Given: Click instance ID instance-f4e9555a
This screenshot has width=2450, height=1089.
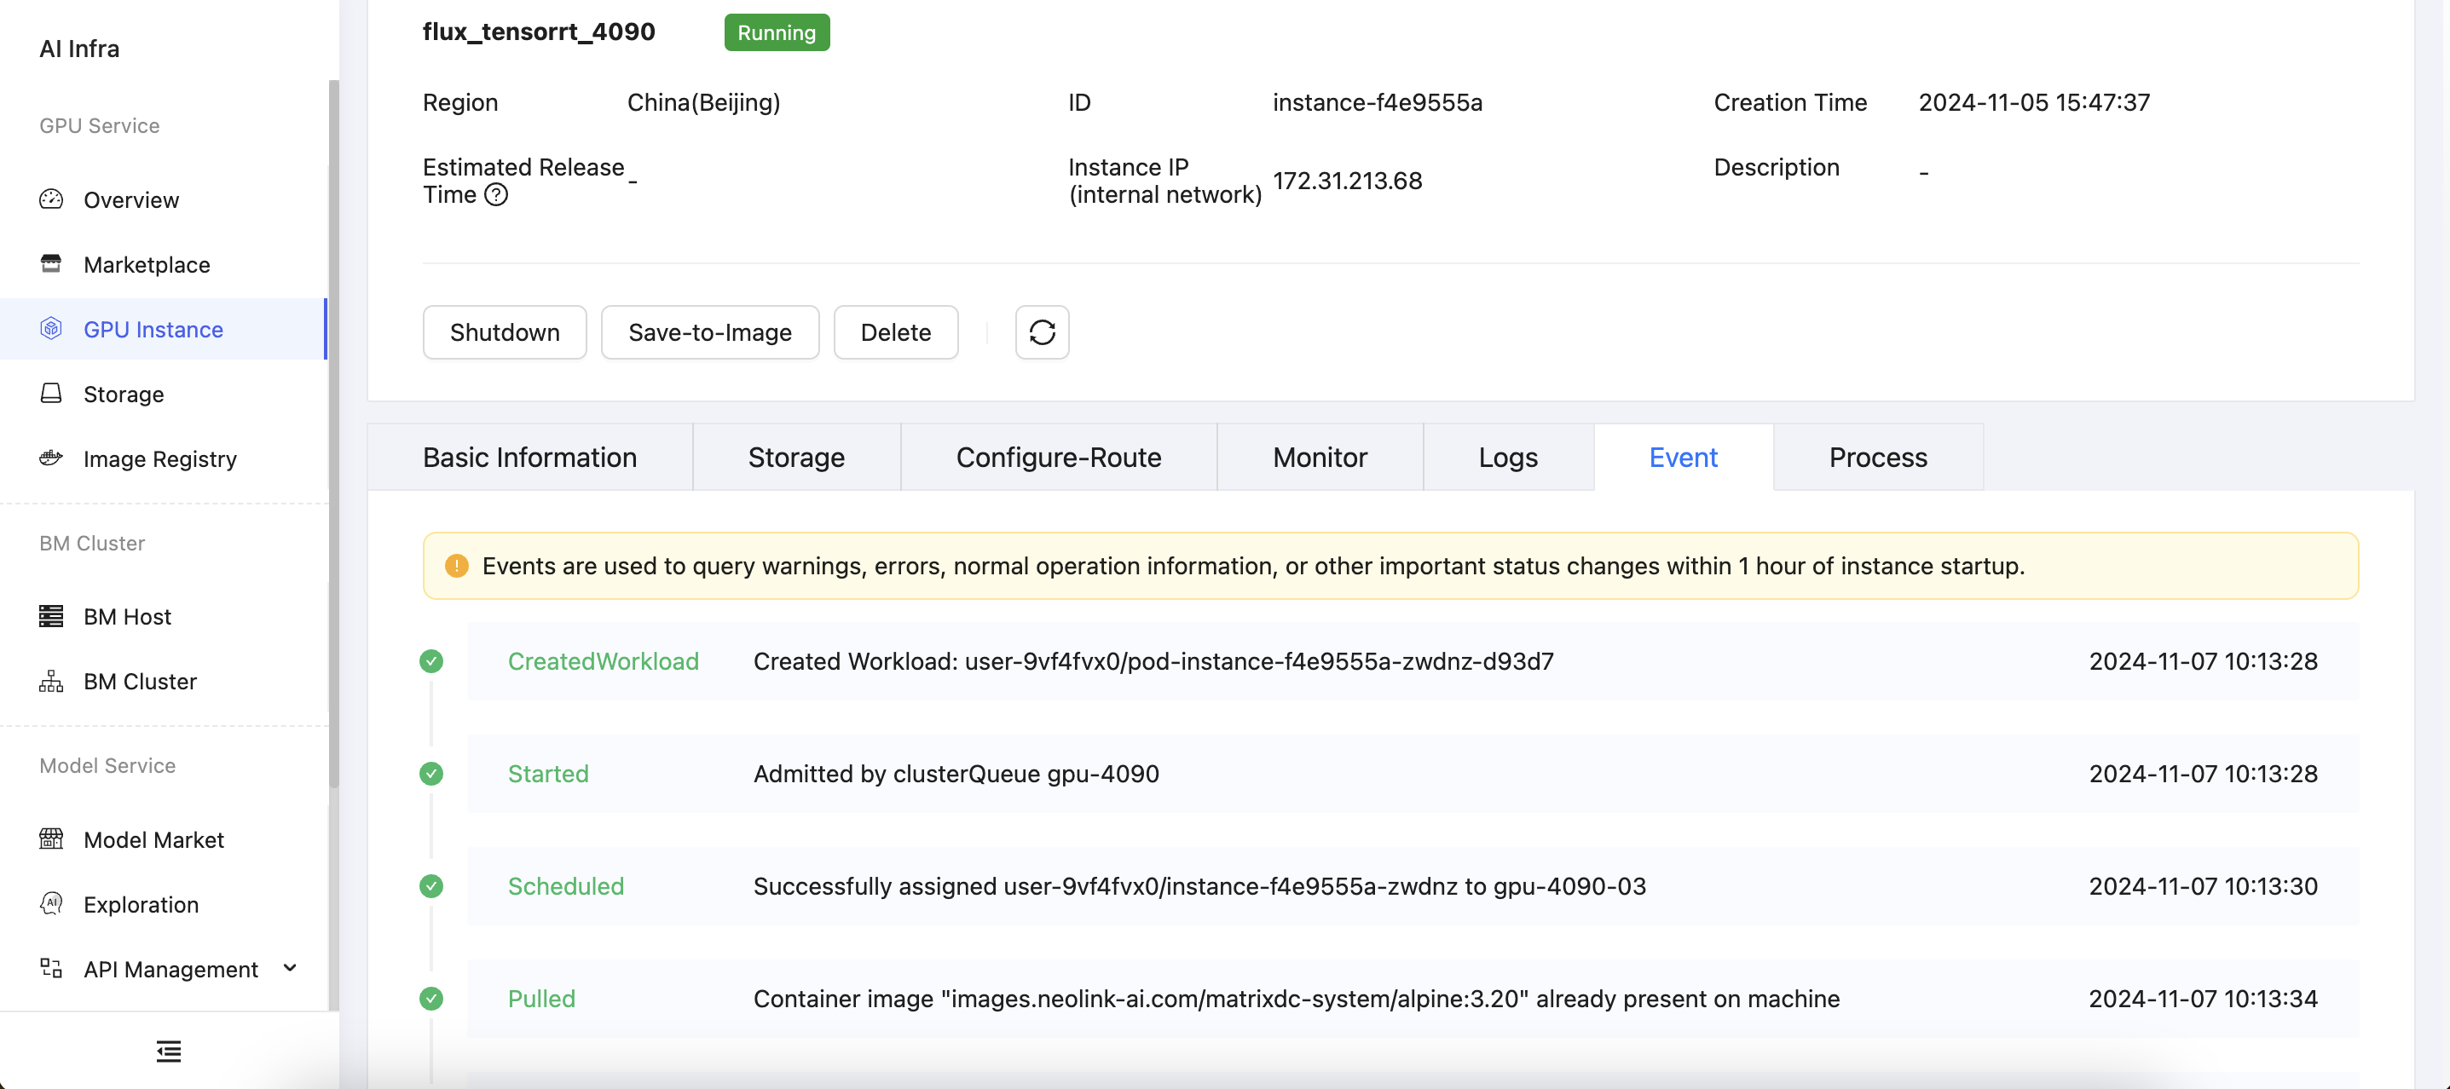Looking at the screenshot, I should [1378, 101].
